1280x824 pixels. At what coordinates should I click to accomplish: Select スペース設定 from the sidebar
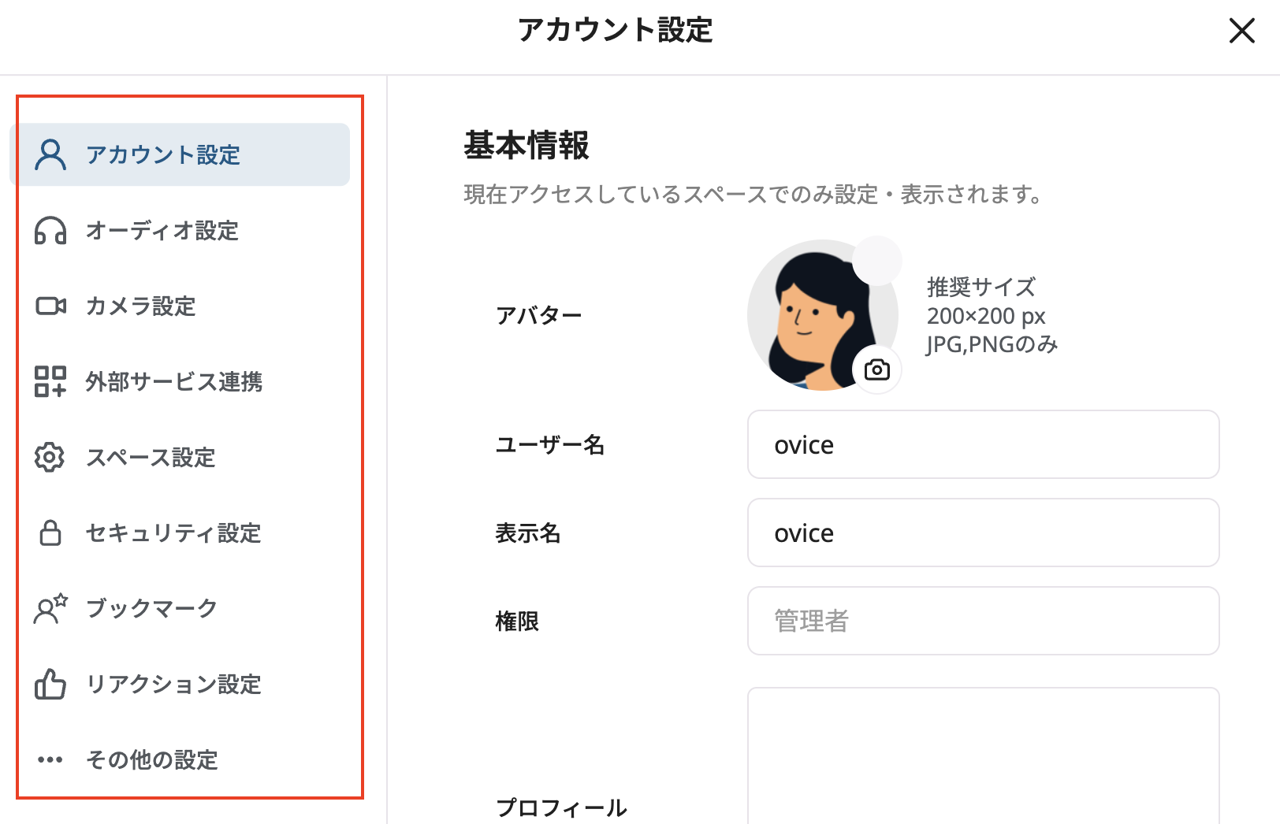tap(151, 457)
